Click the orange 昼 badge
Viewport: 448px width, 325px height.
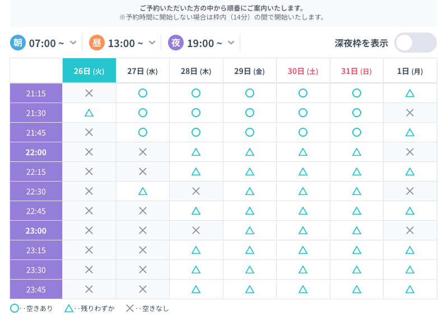coord(96,43)
